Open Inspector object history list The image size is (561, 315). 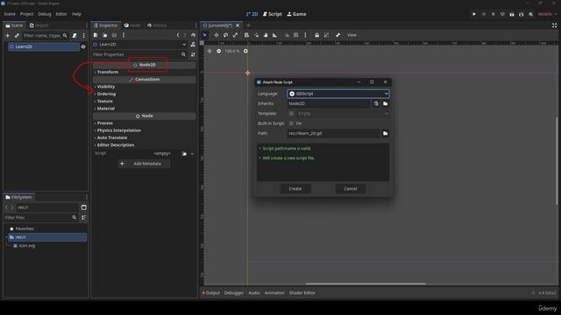coord(193,35)
